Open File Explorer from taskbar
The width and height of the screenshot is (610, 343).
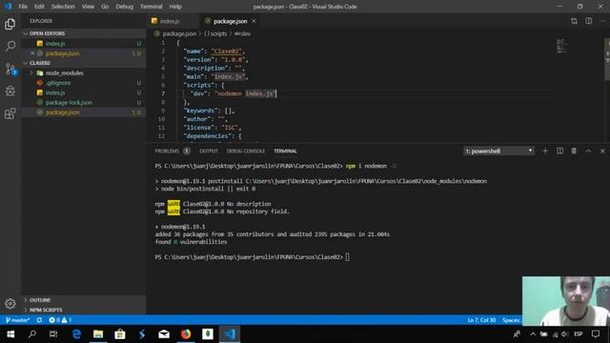[x=98, y=334]
